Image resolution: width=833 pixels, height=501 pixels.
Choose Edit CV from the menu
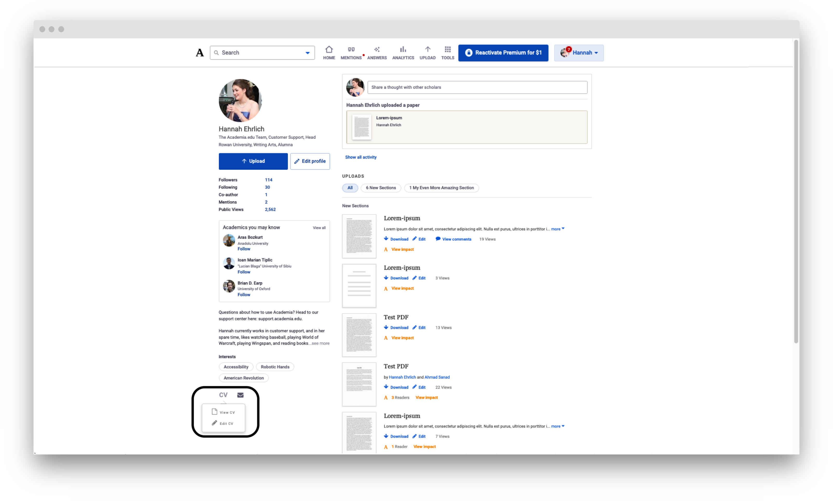tap(223, 423)
